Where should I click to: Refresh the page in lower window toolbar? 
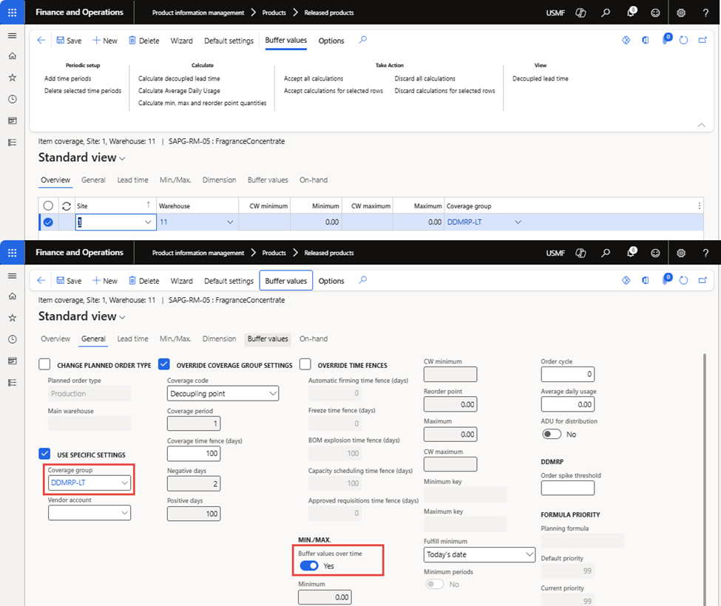[683, 280]
